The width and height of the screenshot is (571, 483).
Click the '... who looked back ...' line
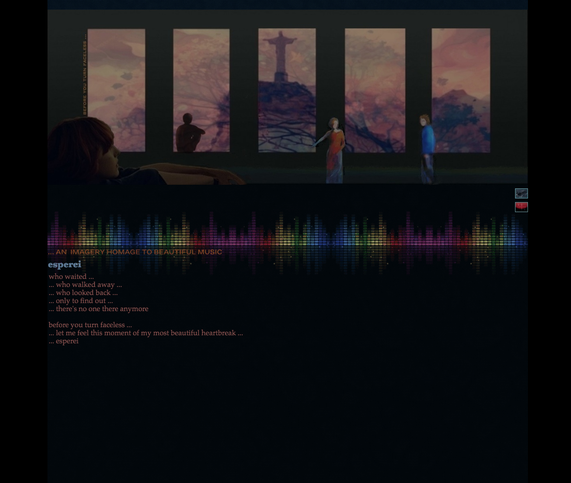83,293
